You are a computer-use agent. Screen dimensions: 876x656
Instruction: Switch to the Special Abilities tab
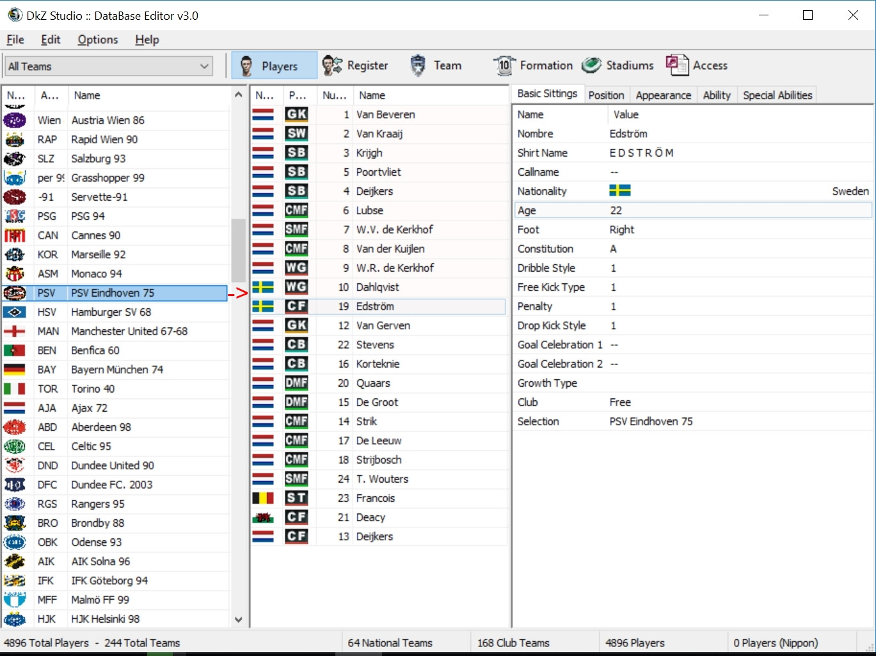777,95
